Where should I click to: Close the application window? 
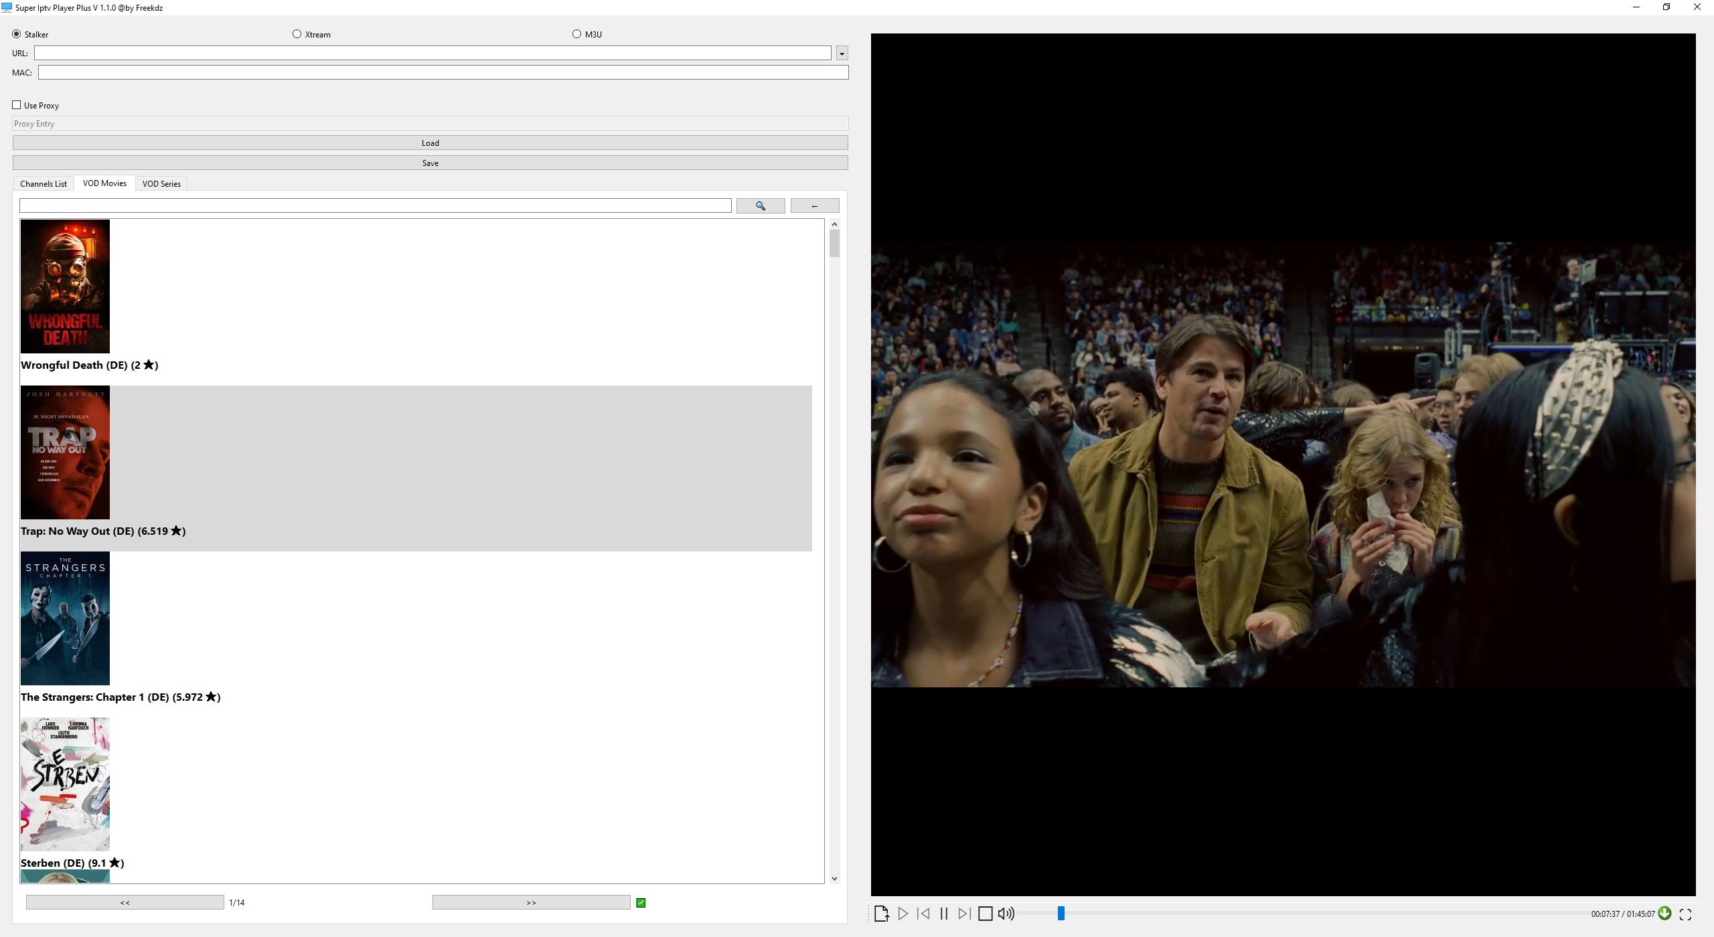click(1697, 7)
